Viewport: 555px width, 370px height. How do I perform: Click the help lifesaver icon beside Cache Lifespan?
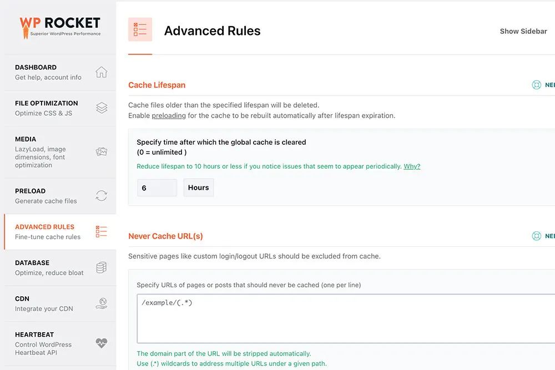tap(537, 85)
